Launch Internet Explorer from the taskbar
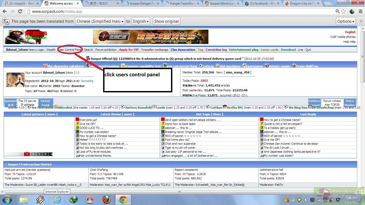Image resolution: width=365 pixels, height=205 pixels. [57, 199]
